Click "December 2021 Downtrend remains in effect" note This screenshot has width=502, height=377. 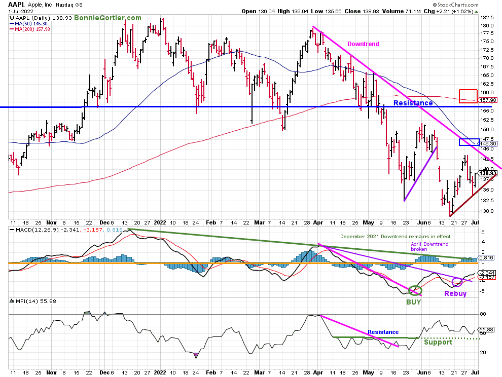pyautogui.click(x=395, y=237)
